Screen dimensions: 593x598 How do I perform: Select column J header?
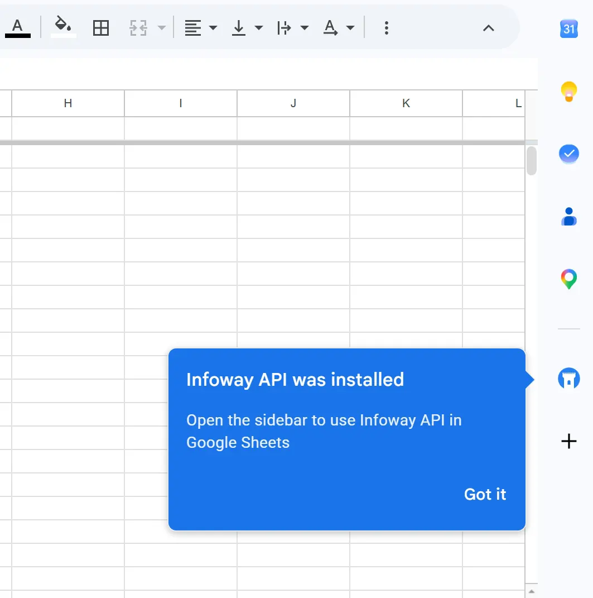point(293,103)
